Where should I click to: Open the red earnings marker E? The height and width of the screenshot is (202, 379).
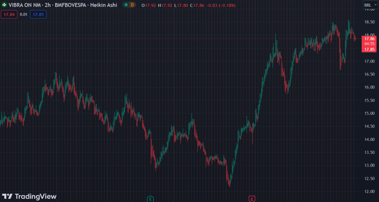click(252, 199)
